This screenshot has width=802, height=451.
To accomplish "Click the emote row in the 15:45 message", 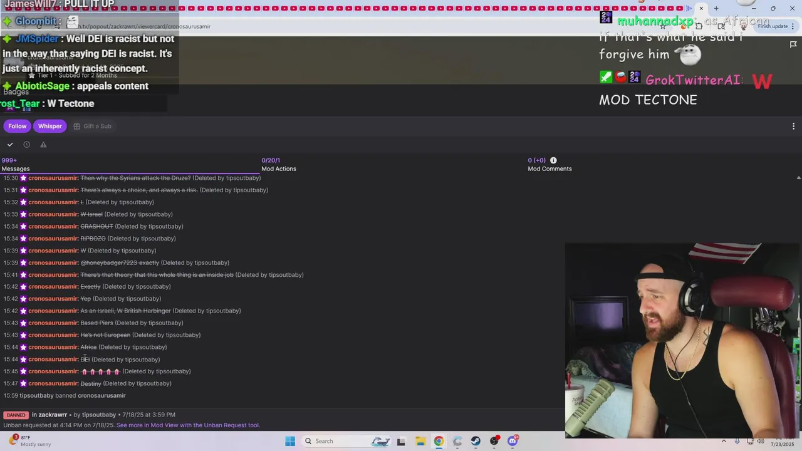I will click(x=100, y=371).
